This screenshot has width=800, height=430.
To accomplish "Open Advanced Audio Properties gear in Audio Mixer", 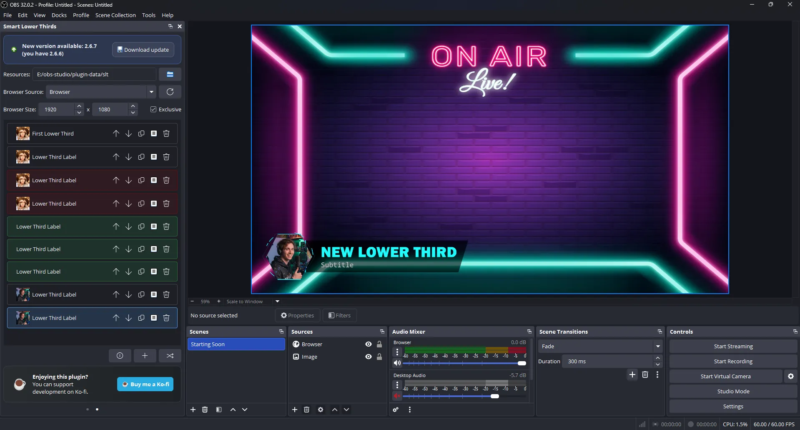I will 396,410.
